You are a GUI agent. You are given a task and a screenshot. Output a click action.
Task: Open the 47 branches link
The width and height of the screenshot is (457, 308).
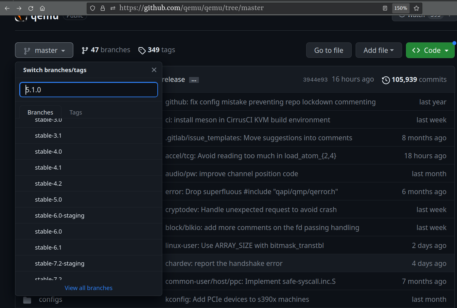(x=106, y=50)
